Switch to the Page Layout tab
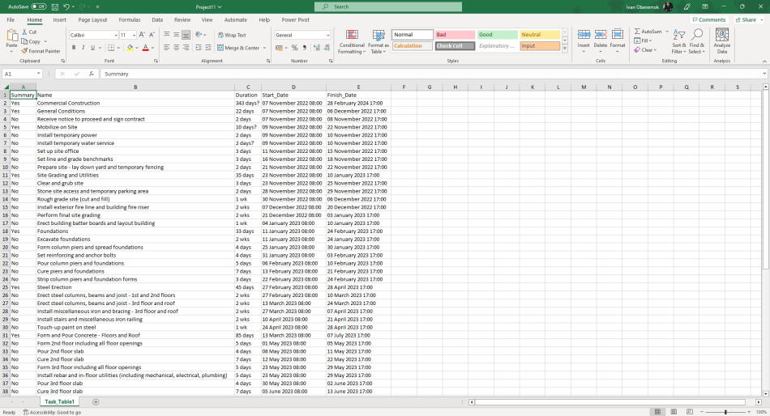770x416 pixels. [92, 20]
